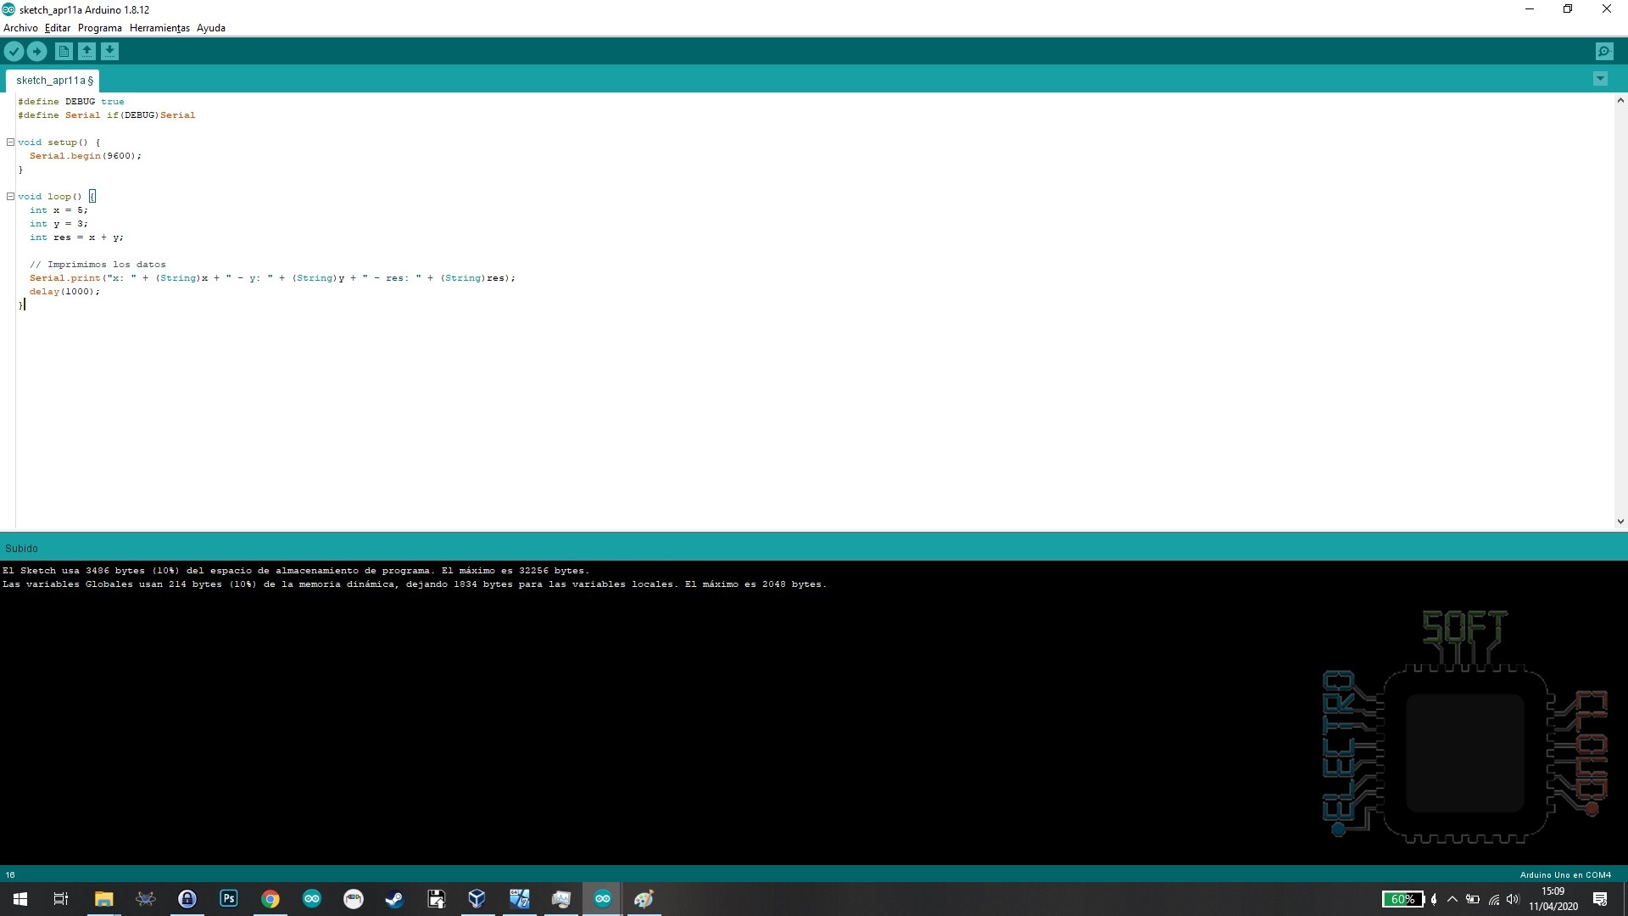Viewport: 1628px width, 916px height.
Task: Click the flame tray icon
Action: tap(1434, 899)
